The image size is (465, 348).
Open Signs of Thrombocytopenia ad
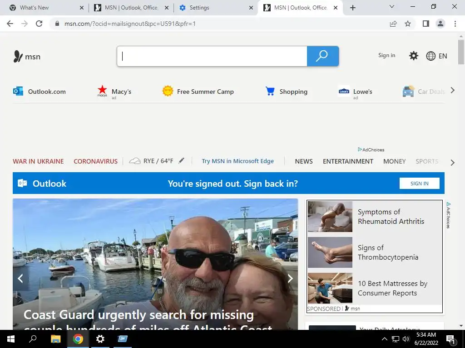coord(388,252)
